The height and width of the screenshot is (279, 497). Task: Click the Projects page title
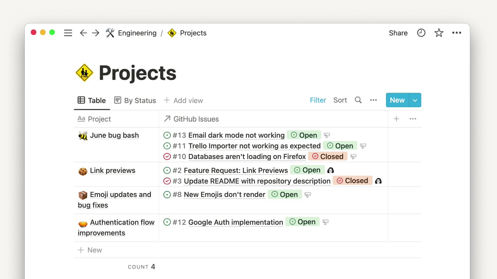(x=137, y=73)
